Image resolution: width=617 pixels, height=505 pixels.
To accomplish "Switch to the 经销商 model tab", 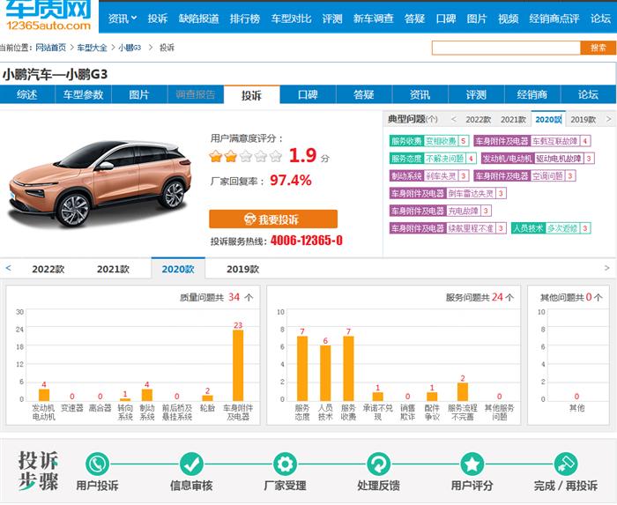I will [x=532, y=95].
